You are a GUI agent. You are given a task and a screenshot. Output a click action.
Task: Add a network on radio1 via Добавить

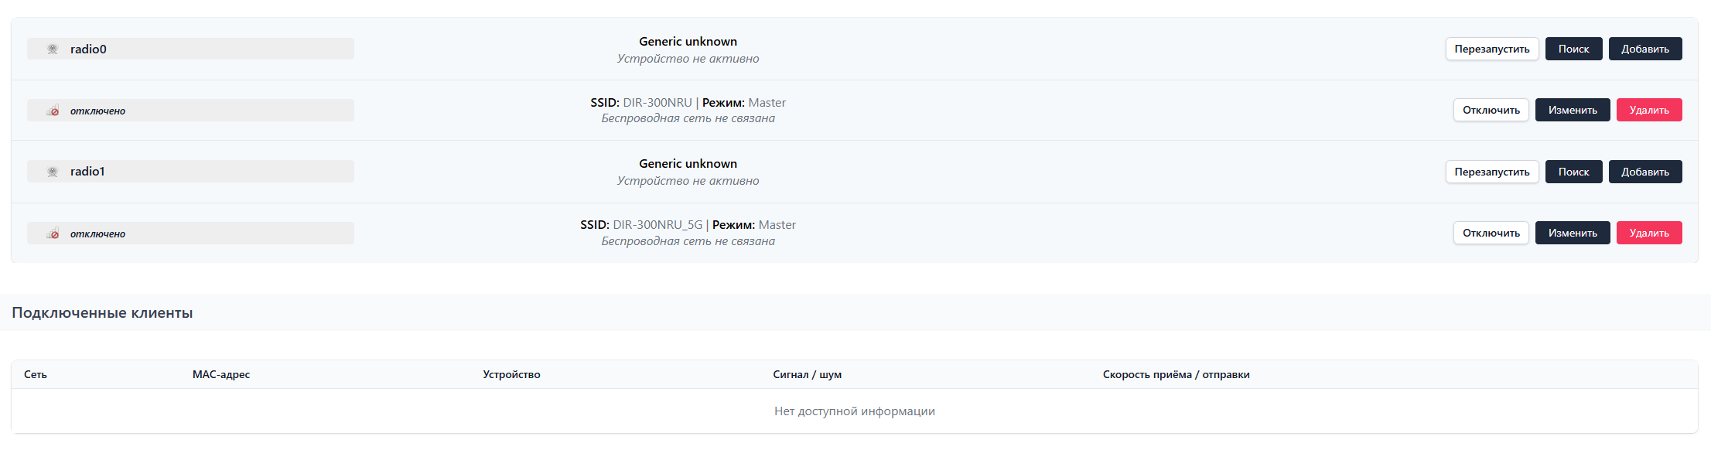pos(1645,172)
